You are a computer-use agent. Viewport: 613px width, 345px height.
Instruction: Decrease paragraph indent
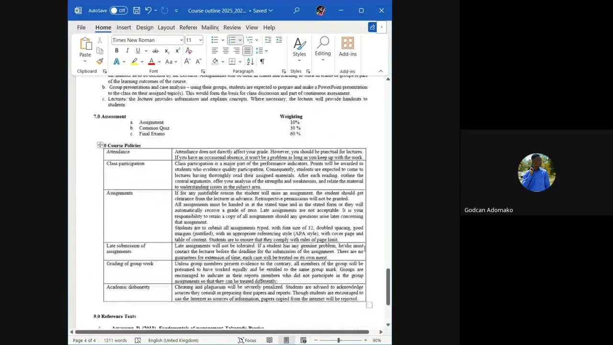pos(268,40)
